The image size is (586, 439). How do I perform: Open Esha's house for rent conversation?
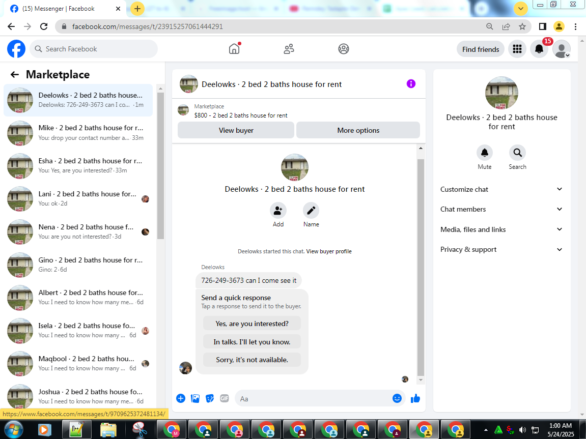78,166
